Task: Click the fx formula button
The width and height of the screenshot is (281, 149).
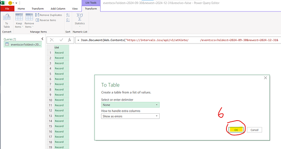Action: tap(69, 40)
